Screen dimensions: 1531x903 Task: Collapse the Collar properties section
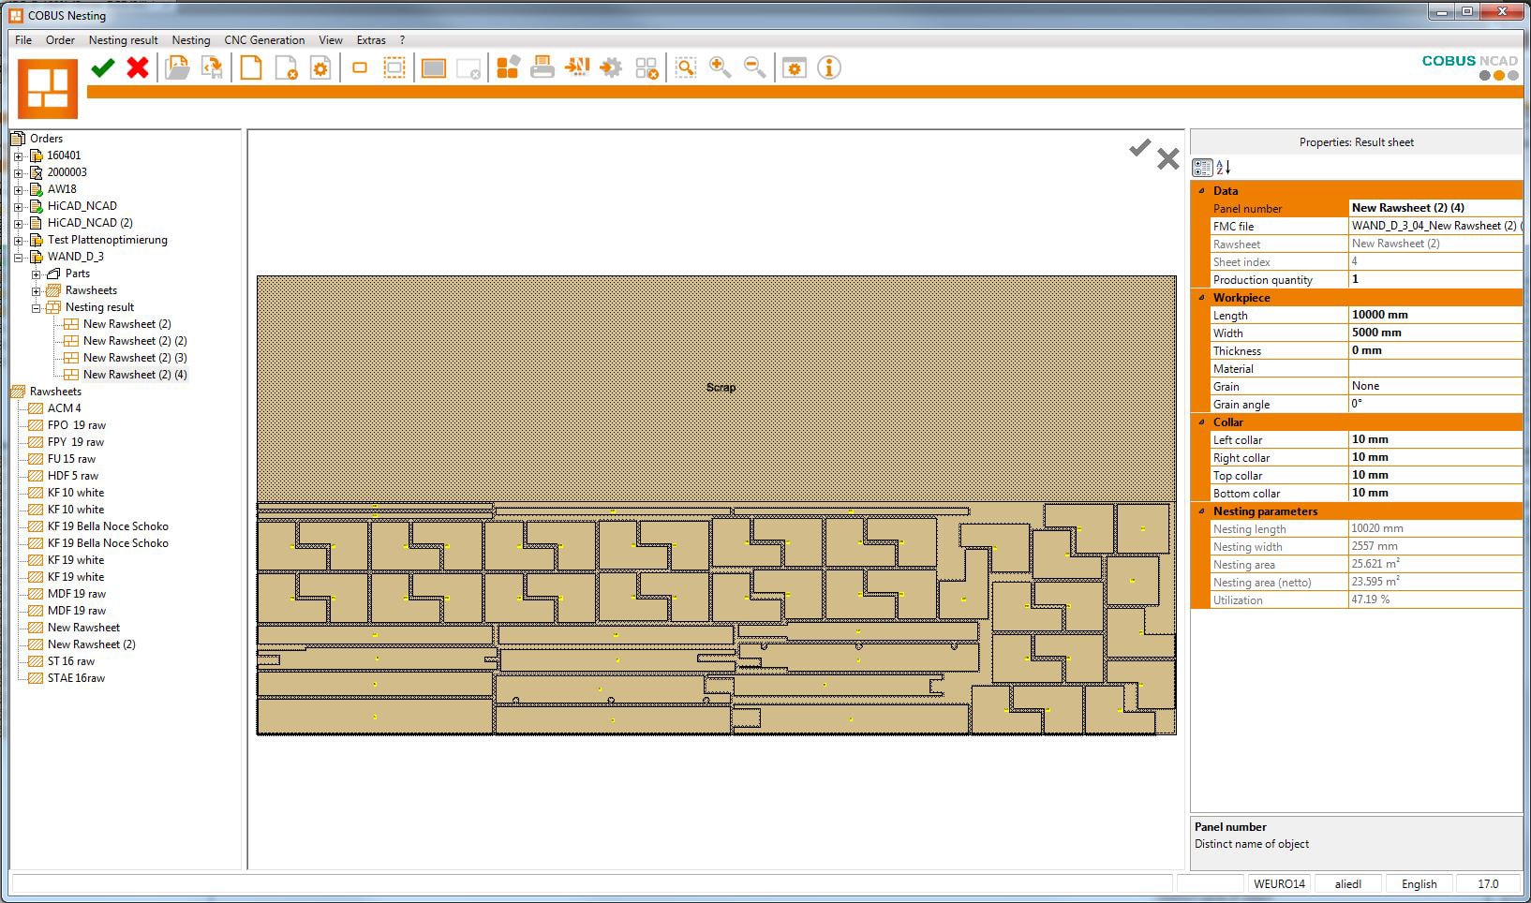(x=1201, y=422)
